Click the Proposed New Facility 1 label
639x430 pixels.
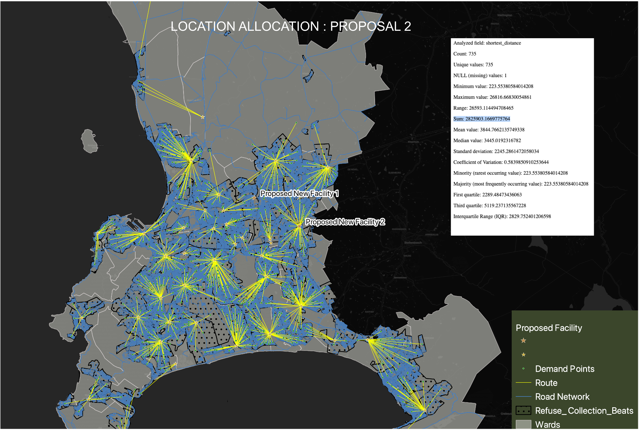299,193
